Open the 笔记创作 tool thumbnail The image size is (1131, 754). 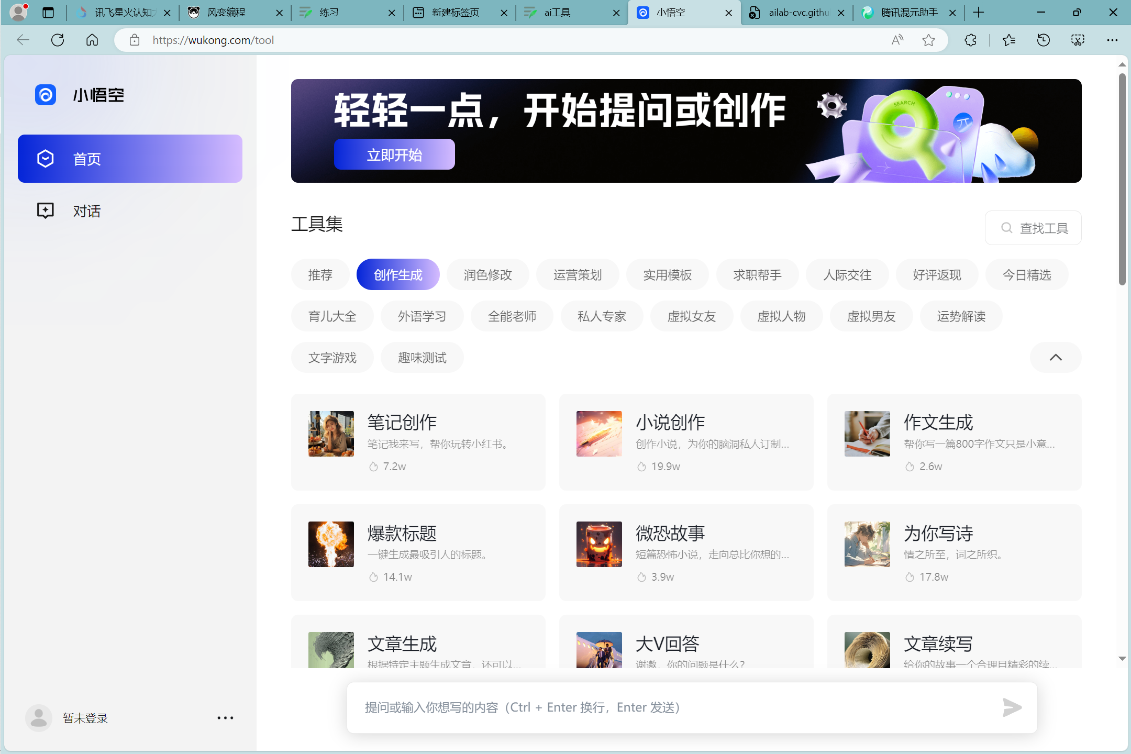pos(331,434)
